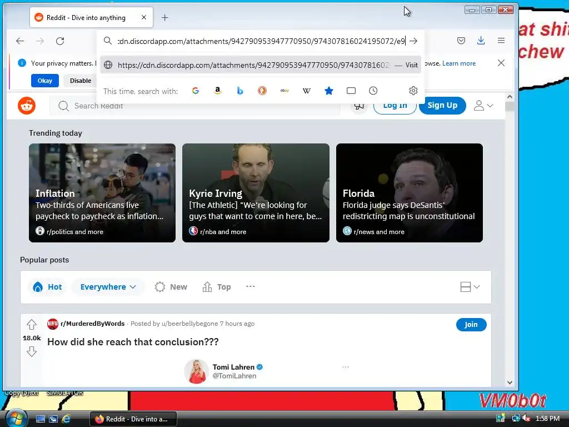Select the Reddit - Dive into anything tab
Image resolution: width=569 pixels, height=427 pixels.
coord(91,17)
